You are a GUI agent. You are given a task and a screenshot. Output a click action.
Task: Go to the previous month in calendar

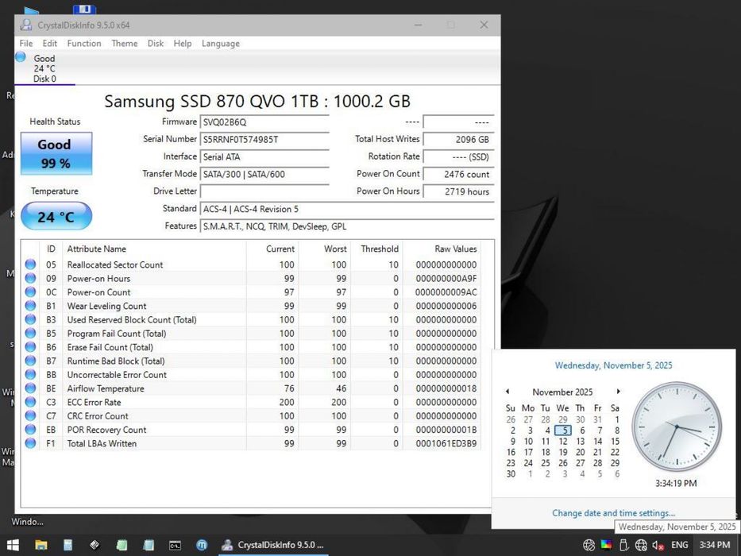click(508, 392)
